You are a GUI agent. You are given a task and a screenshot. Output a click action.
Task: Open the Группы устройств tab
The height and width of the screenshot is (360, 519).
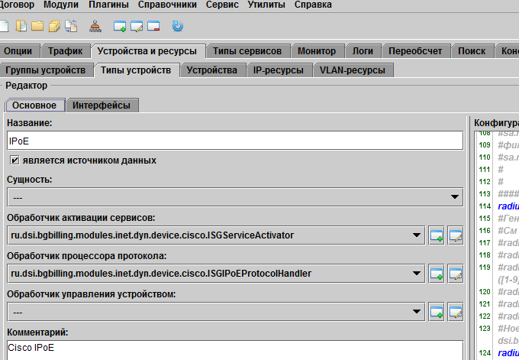[x=46, y=70]
